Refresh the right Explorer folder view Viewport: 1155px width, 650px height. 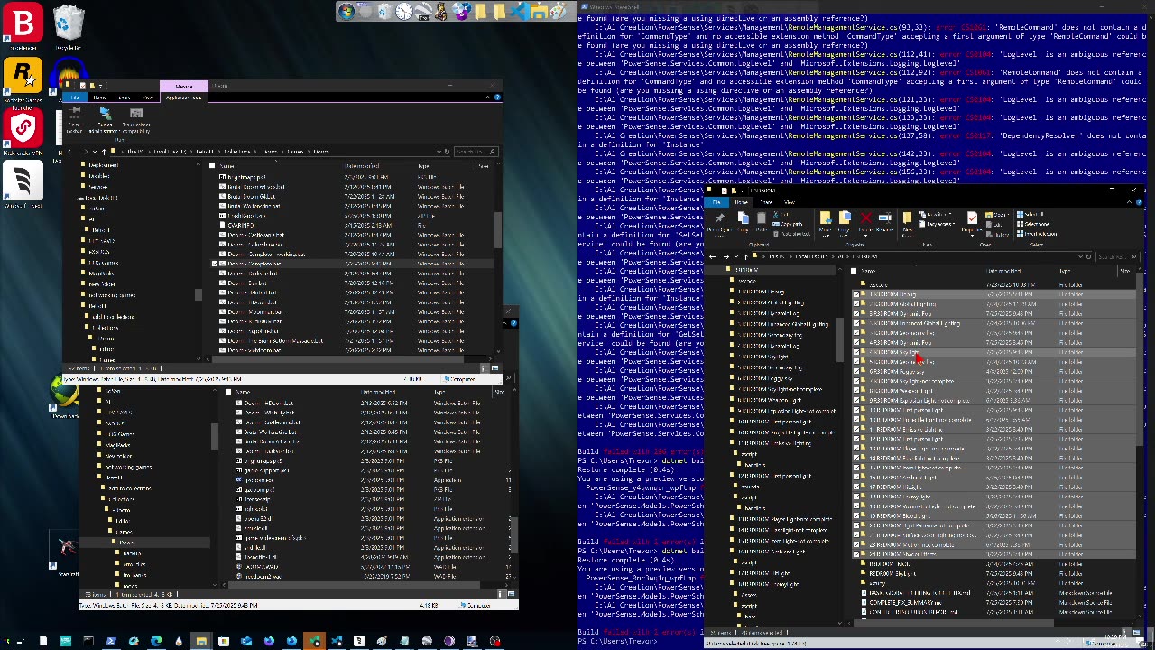(1088, 256)
